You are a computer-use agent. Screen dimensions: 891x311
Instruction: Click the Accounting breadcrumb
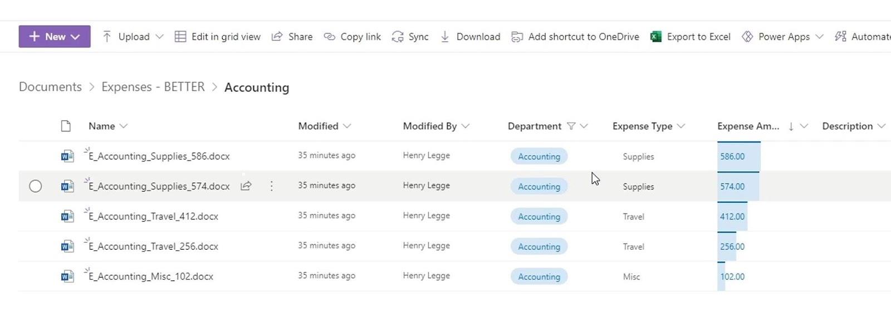257,88
